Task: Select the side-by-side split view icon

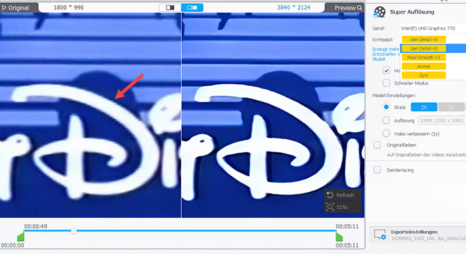Action: pos(192,7)
